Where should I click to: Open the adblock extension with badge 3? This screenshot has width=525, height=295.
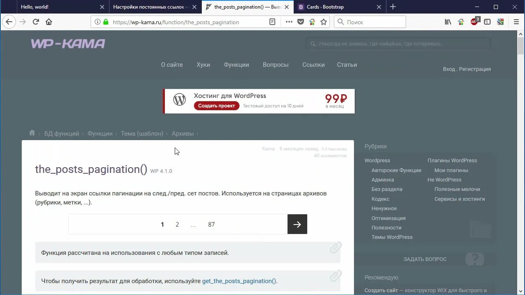[x=475, y=22]
